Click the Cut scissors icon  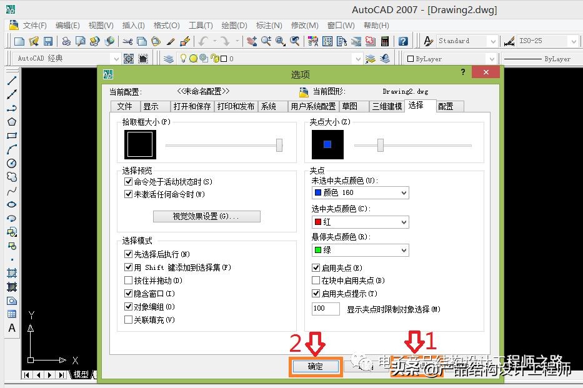[x=127, y=41]
